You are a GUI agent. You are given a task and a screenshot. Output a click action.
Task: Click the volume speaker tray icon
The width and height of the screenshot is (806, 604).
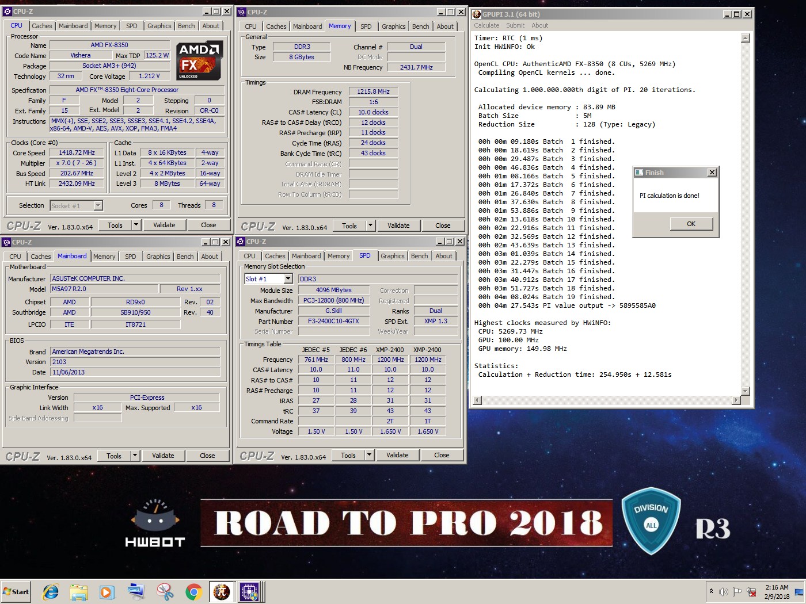point(724,591)
